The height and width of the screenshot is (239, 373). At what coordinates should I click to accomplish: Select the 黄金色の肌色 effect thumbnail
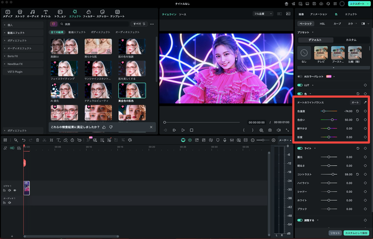[x=132, y=90]
